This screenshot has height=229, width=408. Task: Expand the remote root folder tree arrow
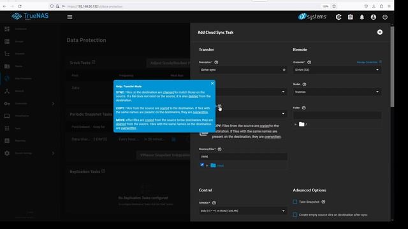tap(295, 125)
